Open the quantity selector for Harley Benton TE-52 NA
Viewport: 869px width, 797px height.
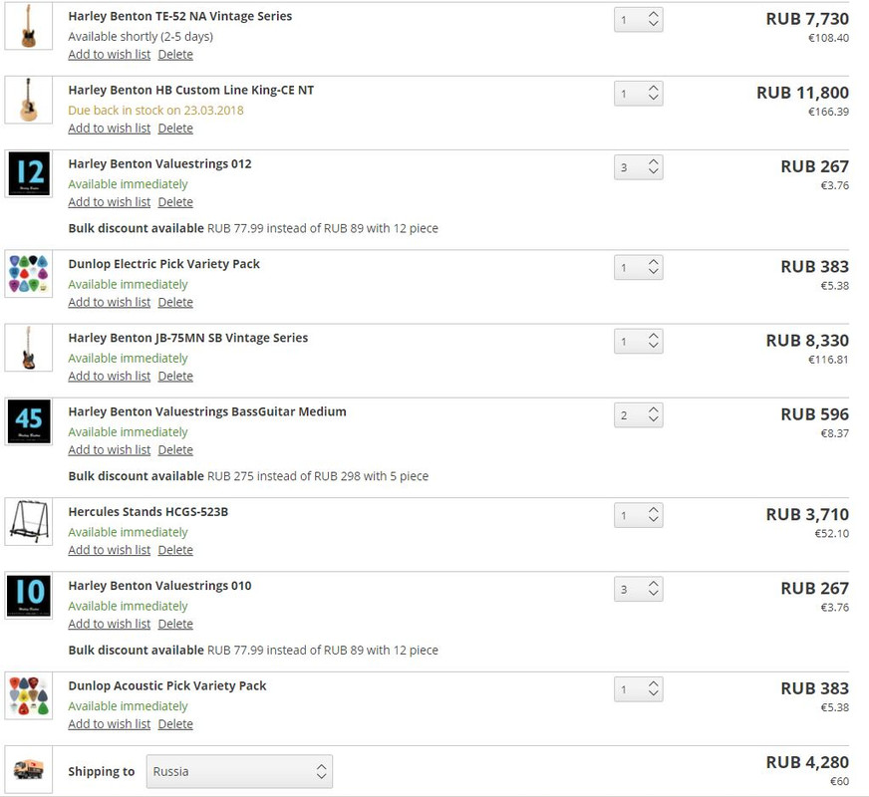(639, 19)
